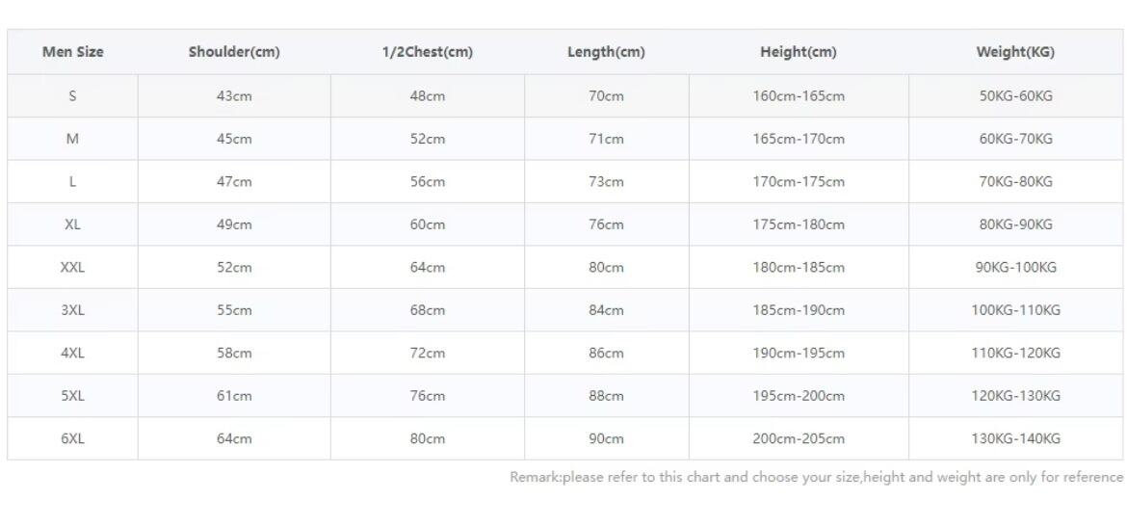Click the 84cm length value
Viewport: 1127px width, 527px height.
pos(606,310)
